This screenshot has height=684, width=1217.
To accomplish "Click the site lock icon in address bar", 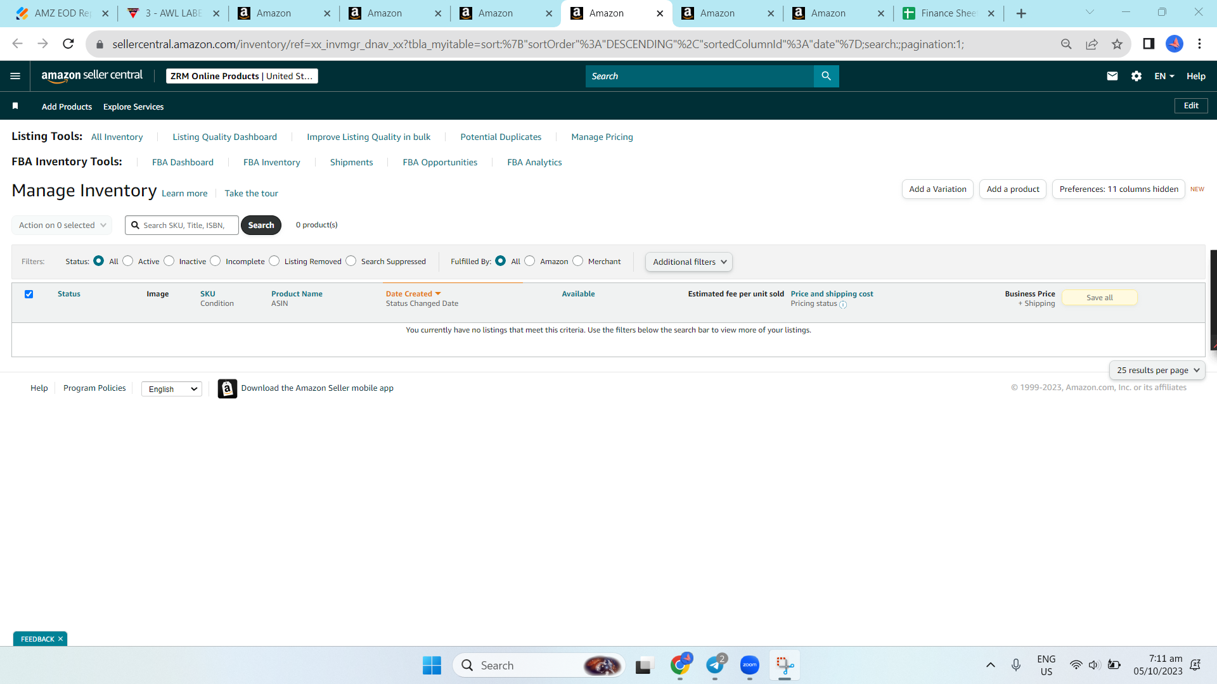I will [100, 44].
